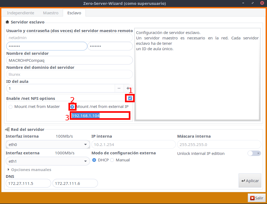Viewport: 267px width, 204px height.
Task: Click the external IP address field
Action: (100, 116)
